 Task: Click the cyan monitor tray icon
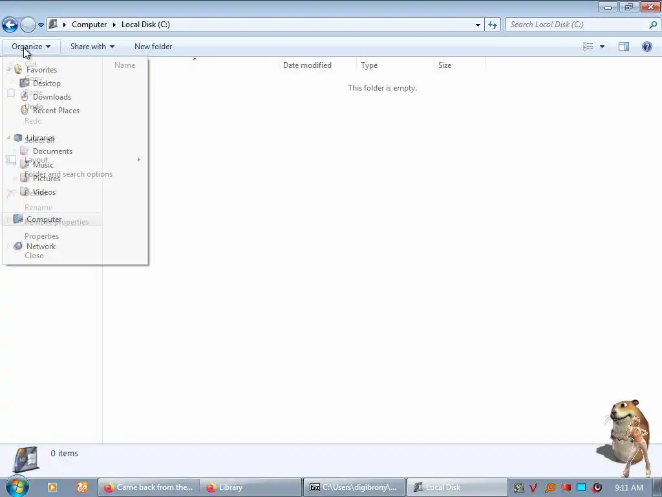tap(581, 488)
